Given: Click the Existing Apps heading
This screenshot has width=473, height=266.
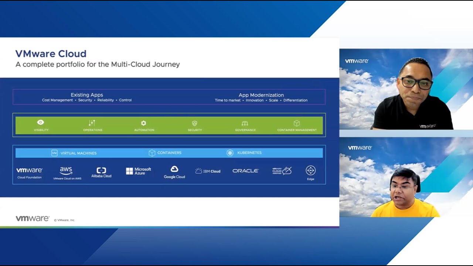Looking at the screenshot, I should coord(87,95).
